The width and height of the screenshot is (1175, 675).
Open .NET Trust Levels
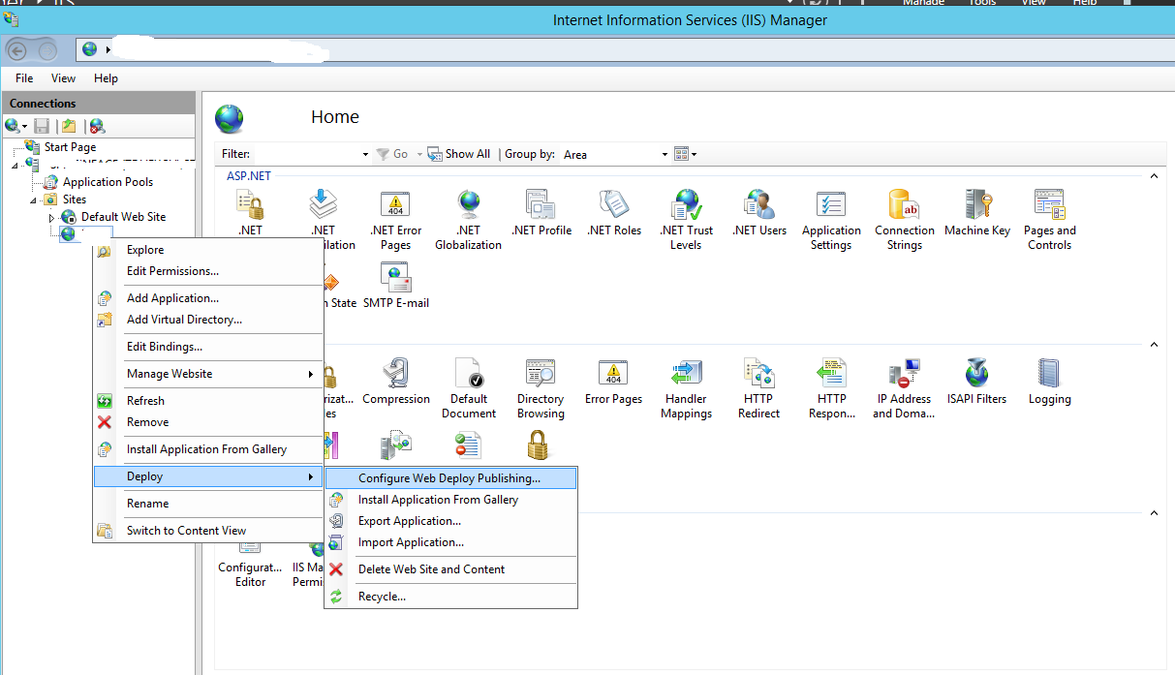coord(686,220)
